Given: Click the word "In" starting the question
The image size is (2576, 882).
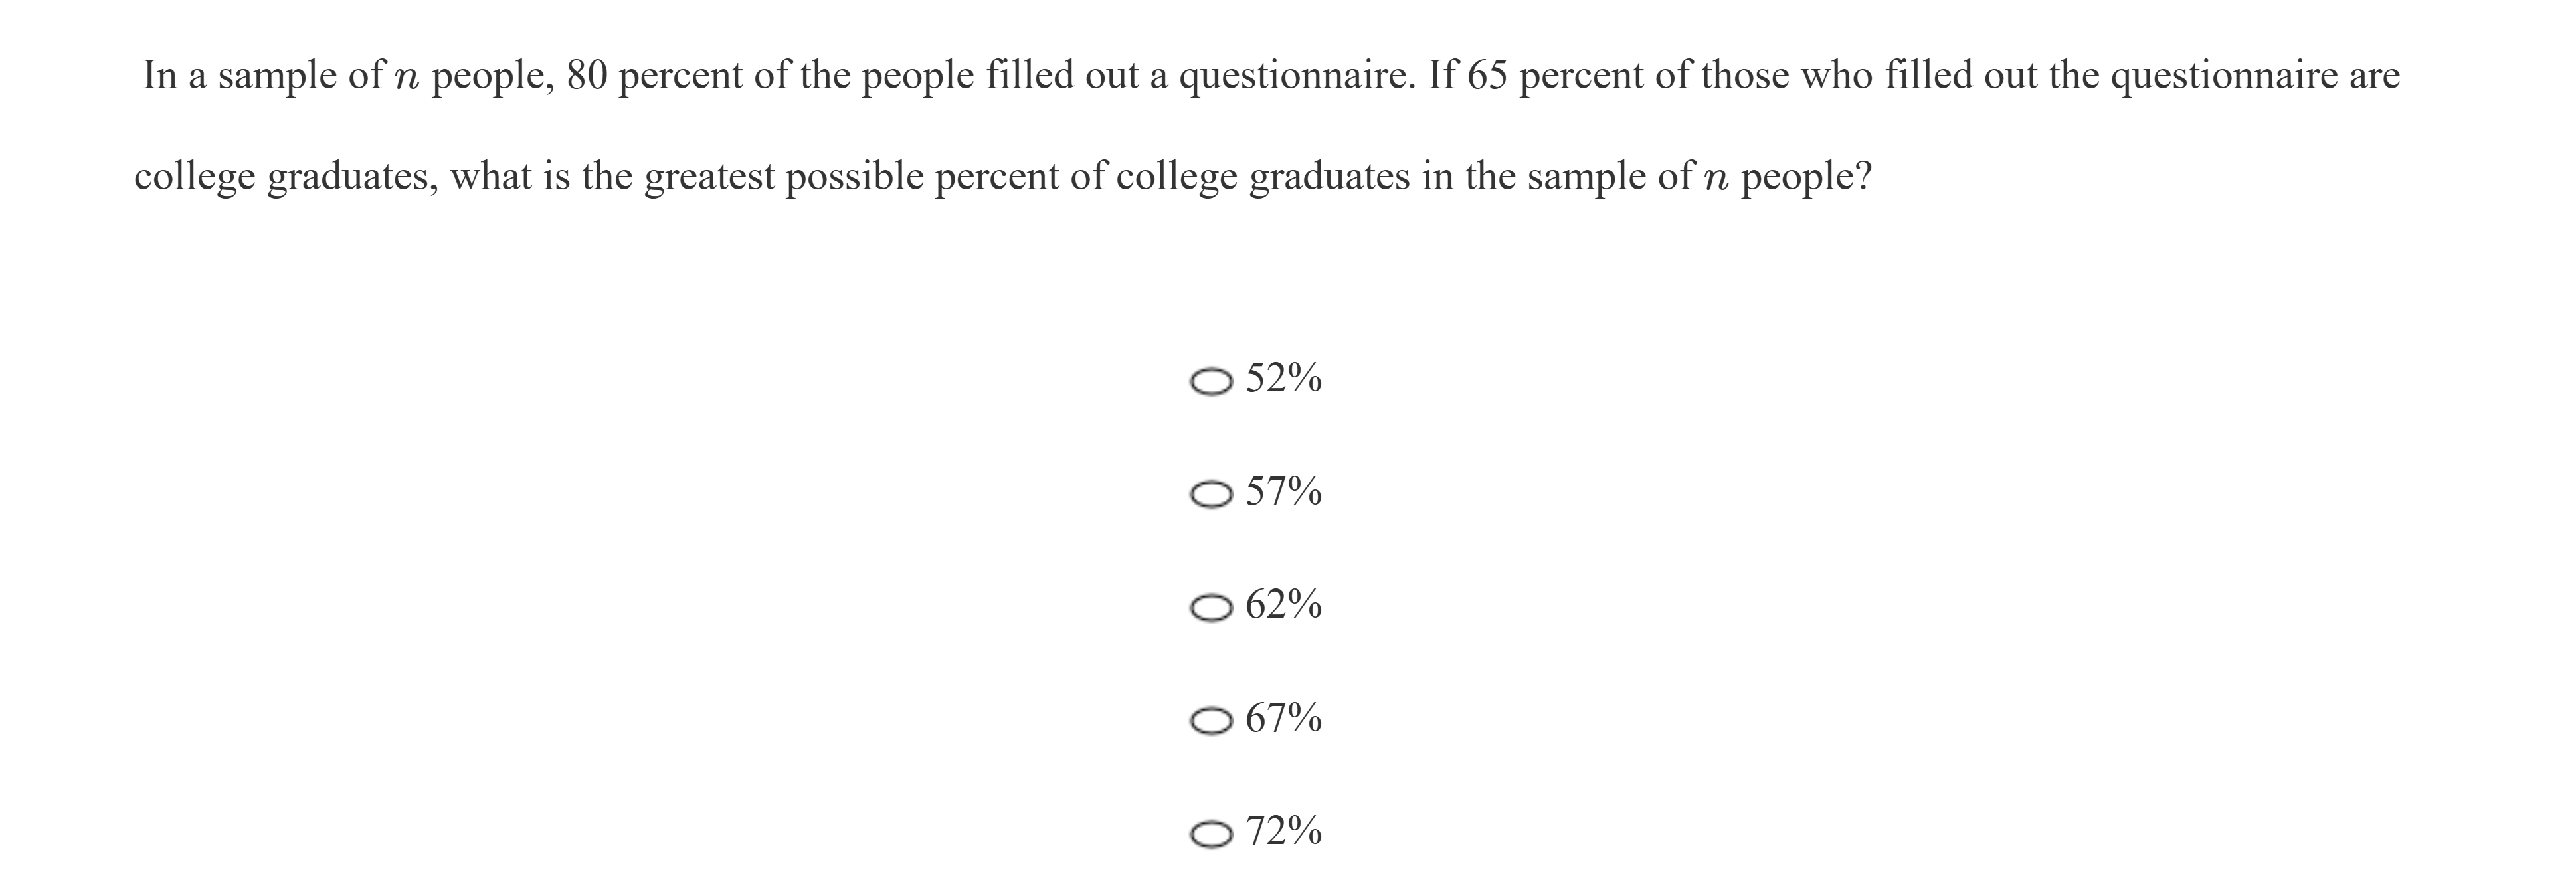Looking at the screenshot, I should point(160,75).
